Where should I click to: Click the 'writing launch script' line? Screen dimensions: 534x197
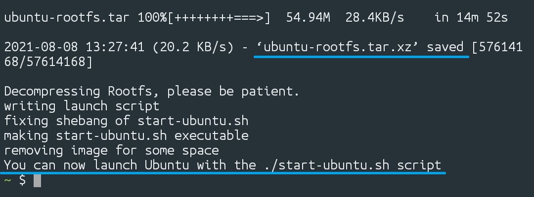pyautogui.click(x=82, y=106)
